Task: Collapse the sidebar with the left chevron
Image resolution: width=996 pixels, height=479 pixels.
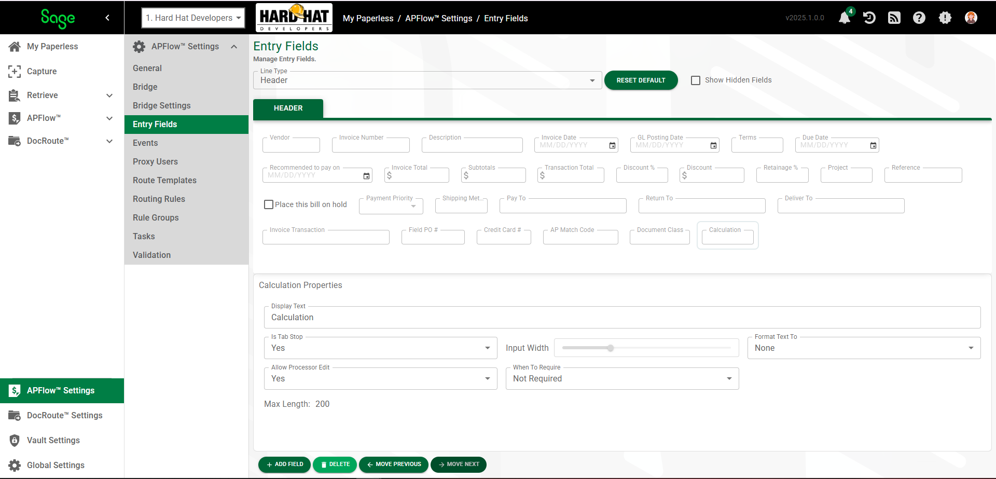Action: coord(107,18)
